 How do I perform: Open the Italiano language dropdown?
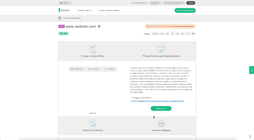click(65, 3)
